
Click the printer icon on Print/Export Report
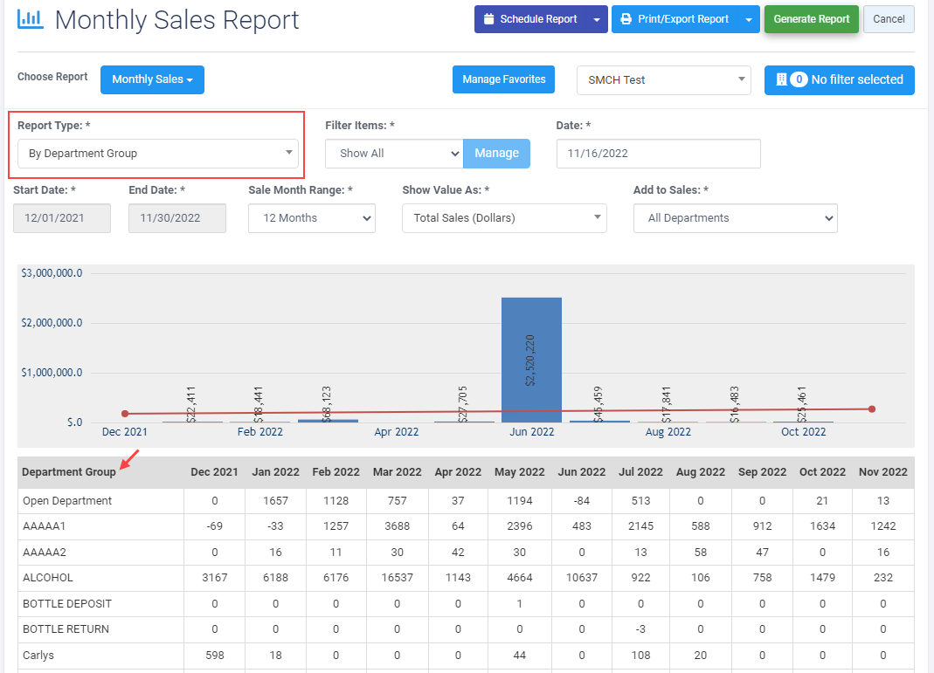[x=626, y=19]
